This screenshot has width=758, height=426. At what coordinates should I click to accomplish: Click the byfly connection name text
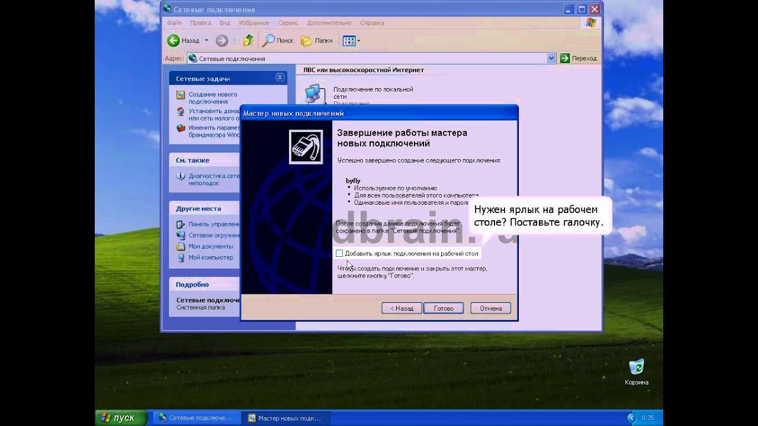pyautogui.click(x=353, y=180)
